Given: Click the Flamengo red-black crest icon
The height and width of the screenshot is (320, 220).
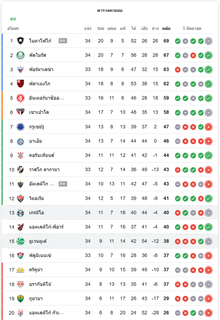Looking at the screenshot, I should coord(20,84).
